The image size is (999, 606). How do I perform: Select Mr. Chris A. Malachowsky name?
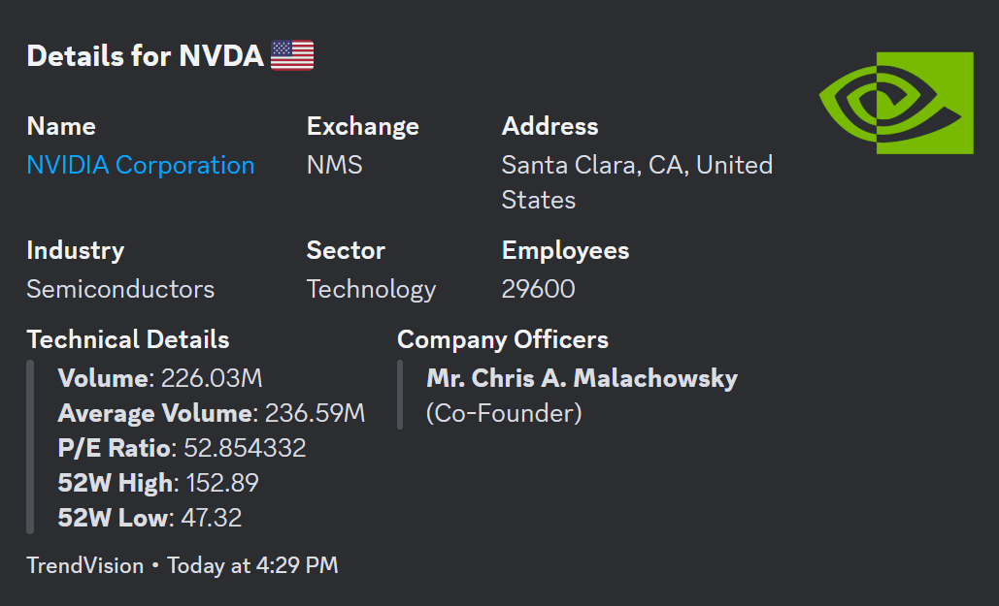pos(582,378)
